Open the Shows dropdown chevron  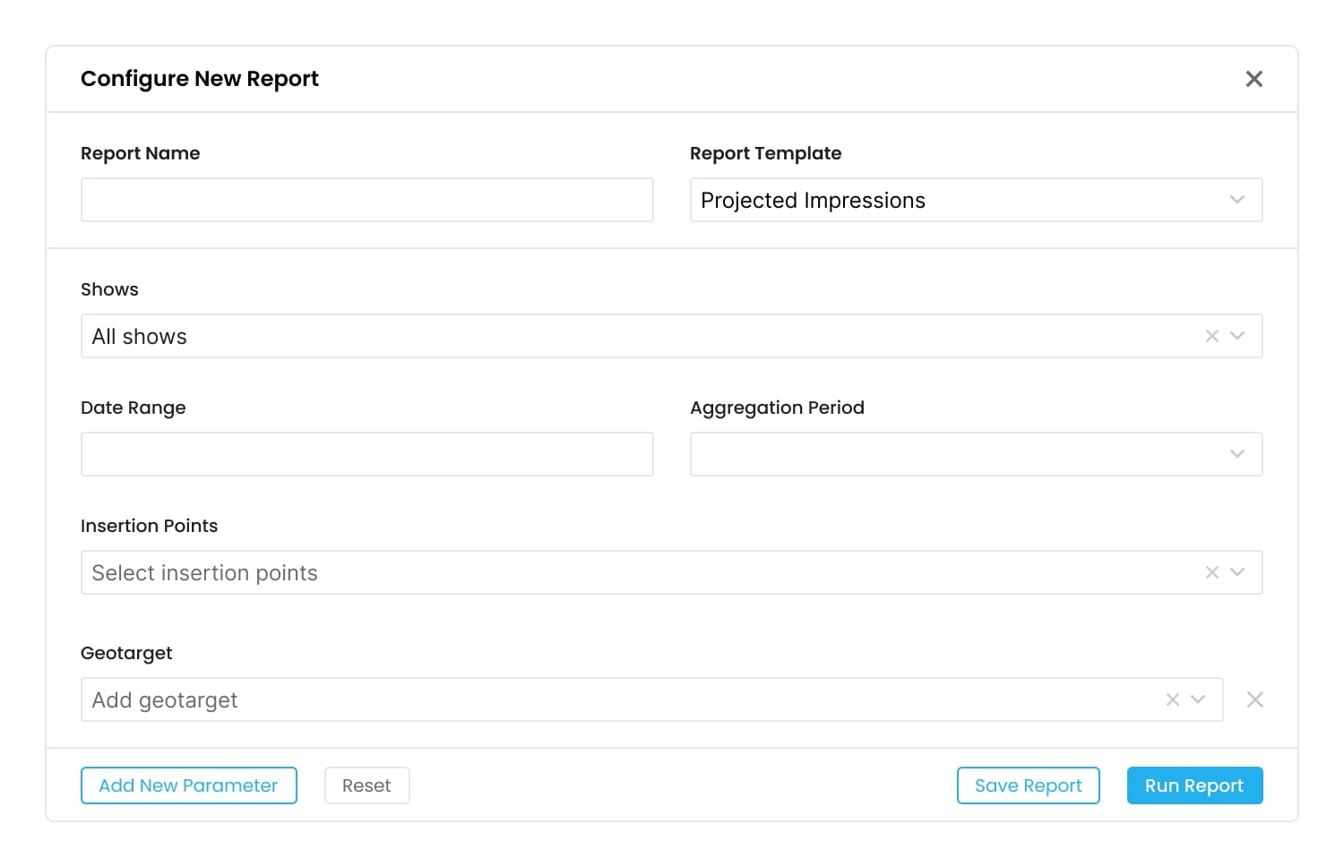[1237, 336]
